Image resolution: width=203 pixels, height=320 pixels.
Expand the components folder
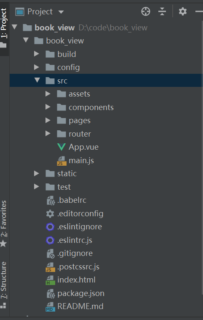[48, 107]
